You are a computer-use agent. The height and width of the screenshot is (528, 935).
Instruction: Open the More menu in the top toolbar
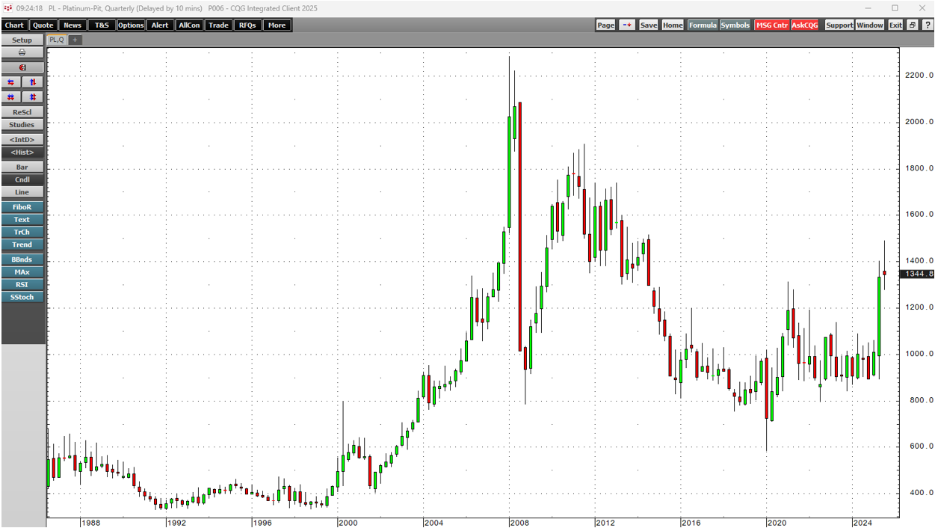[x=277, y=25]
